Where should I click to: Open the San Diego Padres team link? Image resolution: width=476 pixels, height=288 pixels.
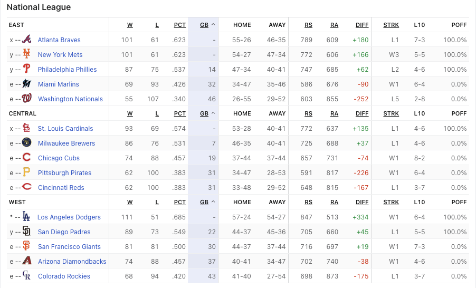coord(64,232)
